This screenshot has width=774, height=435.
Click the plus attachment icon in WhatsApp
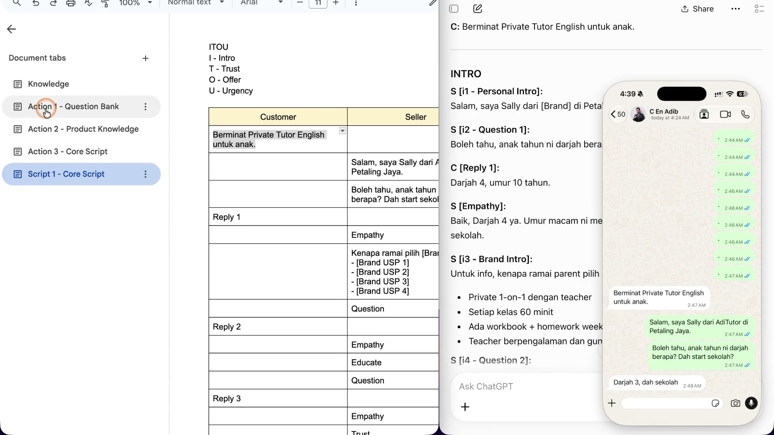[x=612, y=403]
